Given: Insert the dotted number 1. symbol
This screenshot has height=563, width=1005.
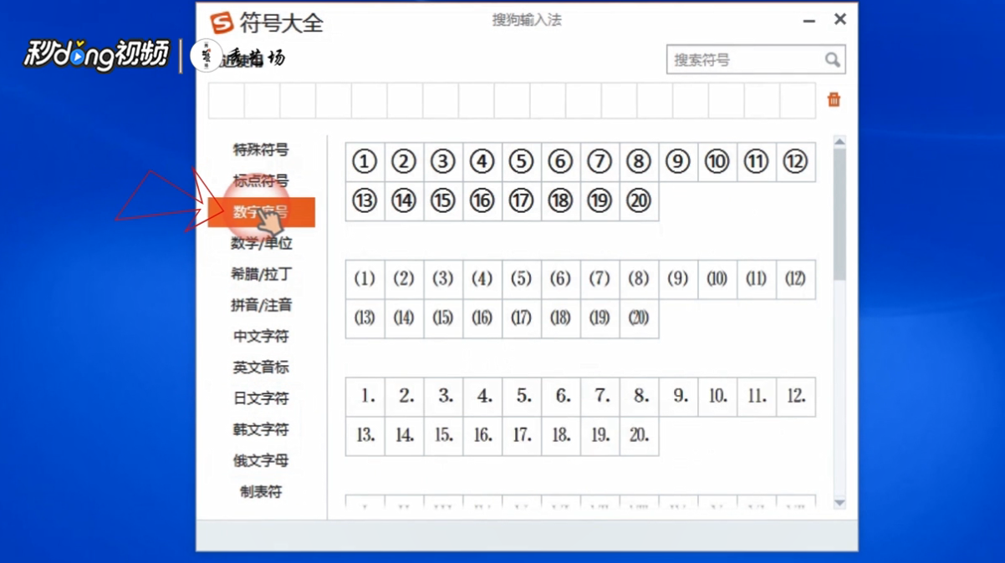Looking at the screenshot, I should point(365,397).
